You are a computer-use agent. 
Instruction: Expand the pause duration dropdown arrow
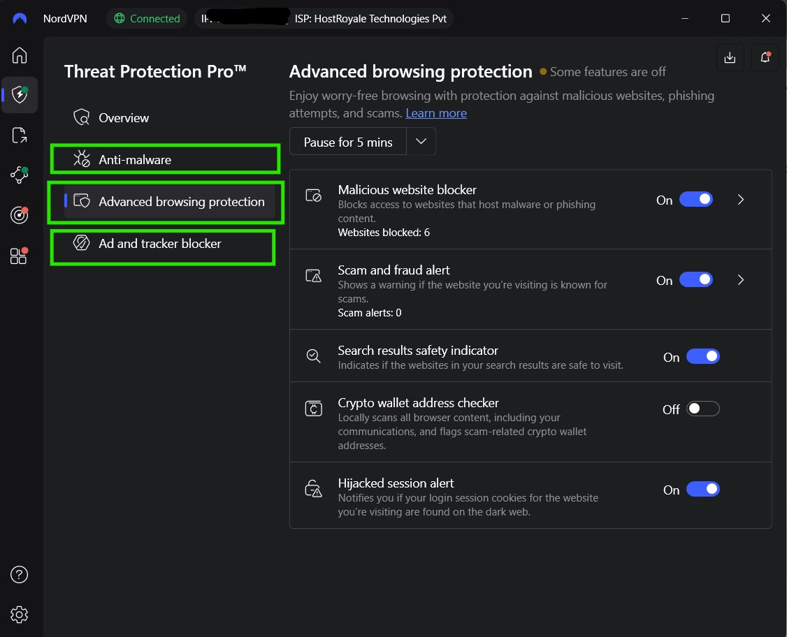pyautogui.click(x=421, y=142)
